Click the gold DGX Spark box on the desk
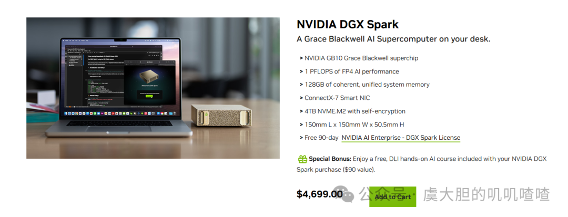 click(x=220, y=116)
